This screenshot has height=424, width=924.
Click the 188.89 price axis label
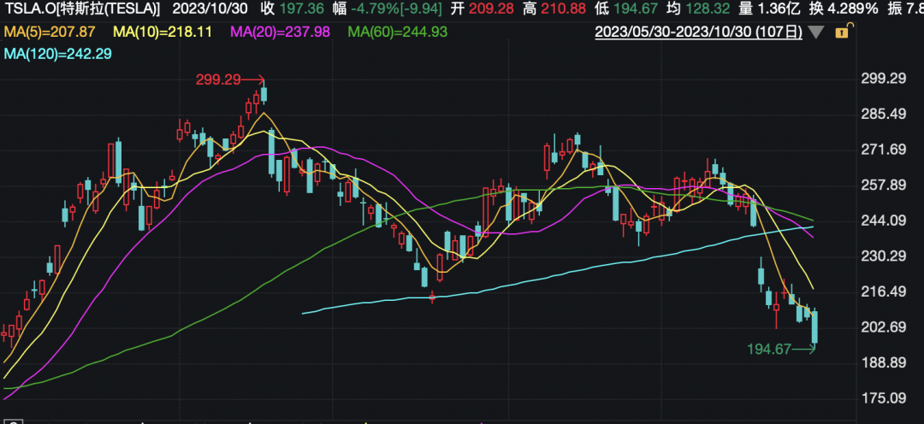coord(883,363)
